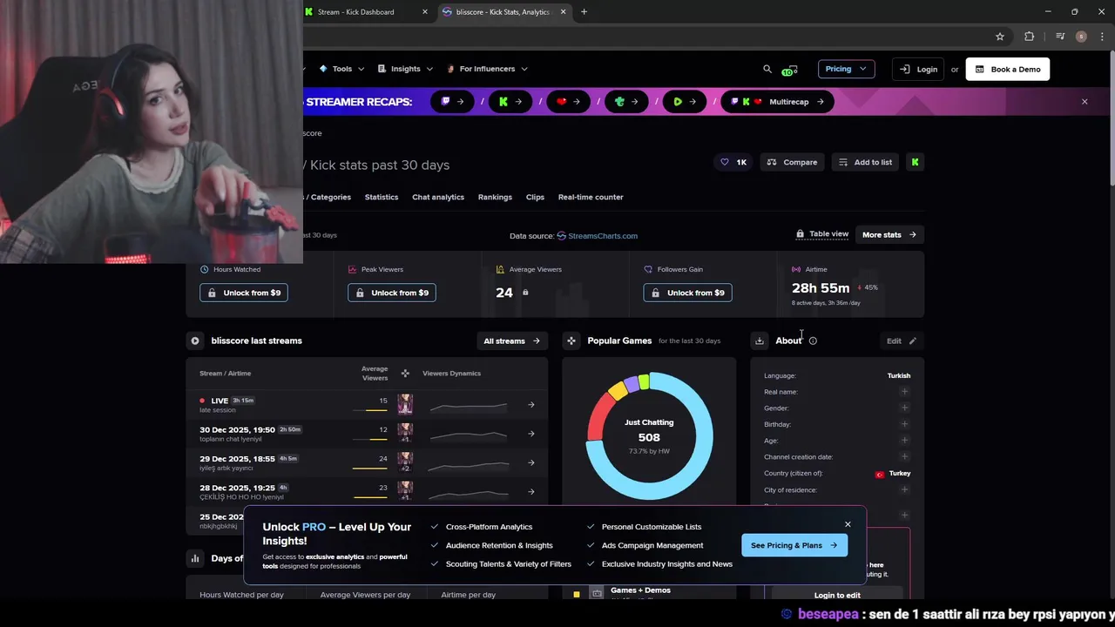1115x627 pixels.
Task: Add City of residence with plus icon
Action: click(904, 489)
